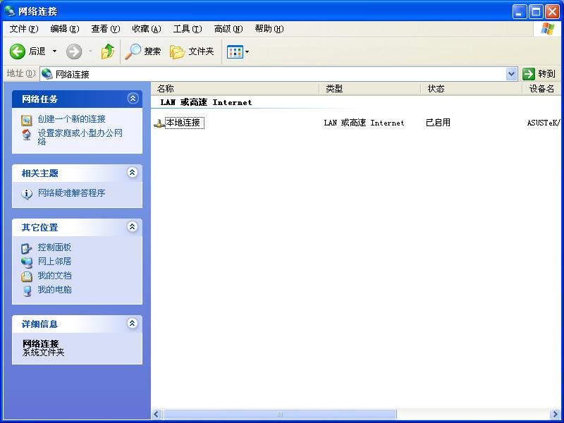
Task: Collapse the 详细信息 panel chevron
Action: pos(133,324)
